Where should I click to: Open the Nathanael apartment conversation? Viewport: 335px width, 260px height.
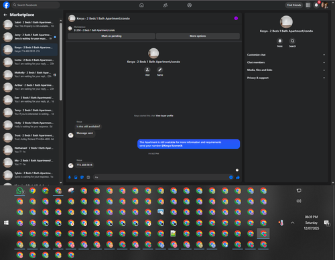29,149
